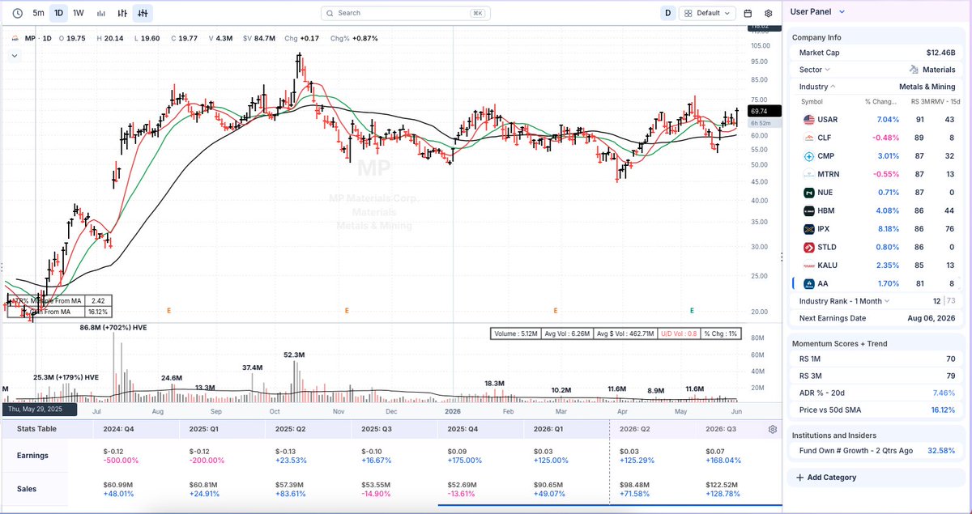This screenshot has height=514, width=972.
Task: Switch to the 1W timeframe
Action: 78,13
